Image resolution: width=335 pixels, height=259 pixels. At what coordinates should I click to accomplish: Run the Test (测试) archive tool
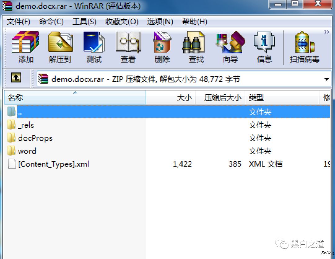94,42
